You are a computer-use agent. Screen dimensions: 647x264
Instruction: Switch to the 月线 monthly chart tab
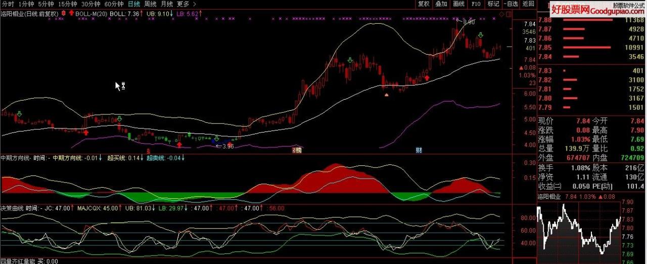167,4
